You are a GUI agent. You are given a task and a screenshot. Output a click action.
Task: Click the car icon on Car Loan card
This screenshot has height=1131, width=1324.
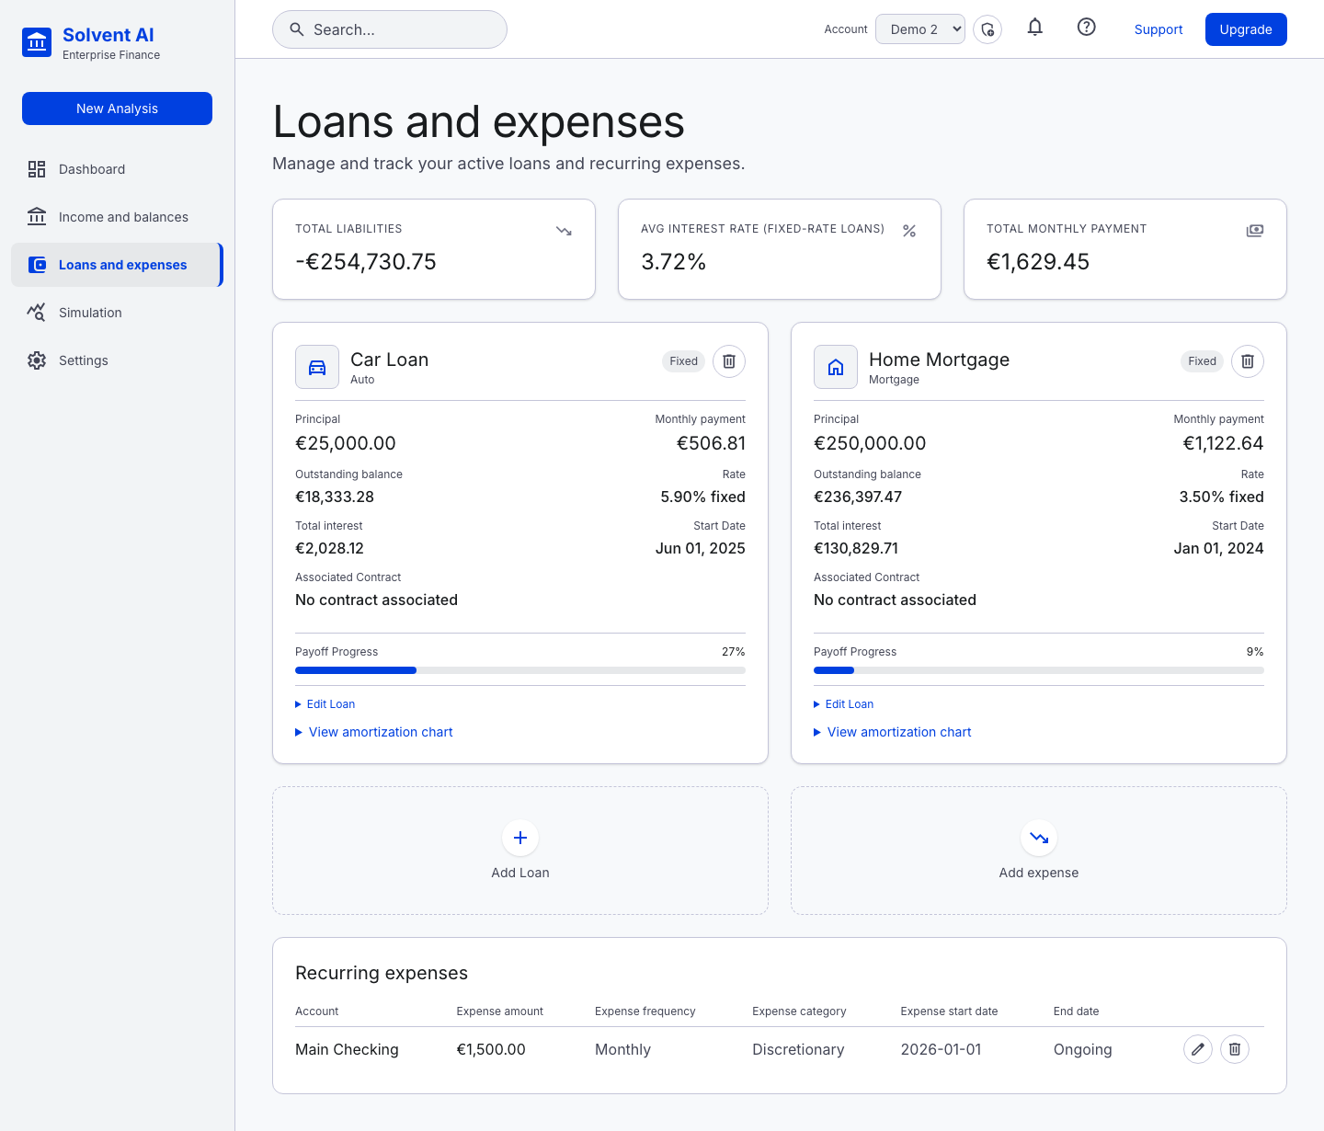317,367
